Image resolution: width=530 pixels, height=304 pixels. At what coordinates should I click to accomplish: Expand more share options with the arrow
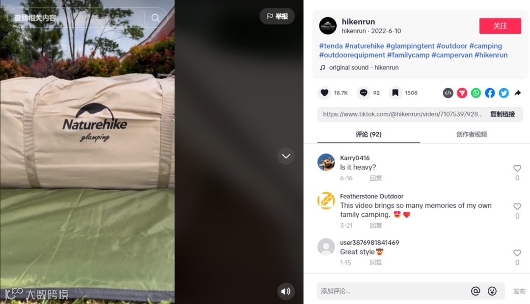[518, 93]
